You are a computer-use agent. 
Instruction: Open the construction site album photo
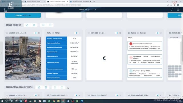tap(23, 58)
